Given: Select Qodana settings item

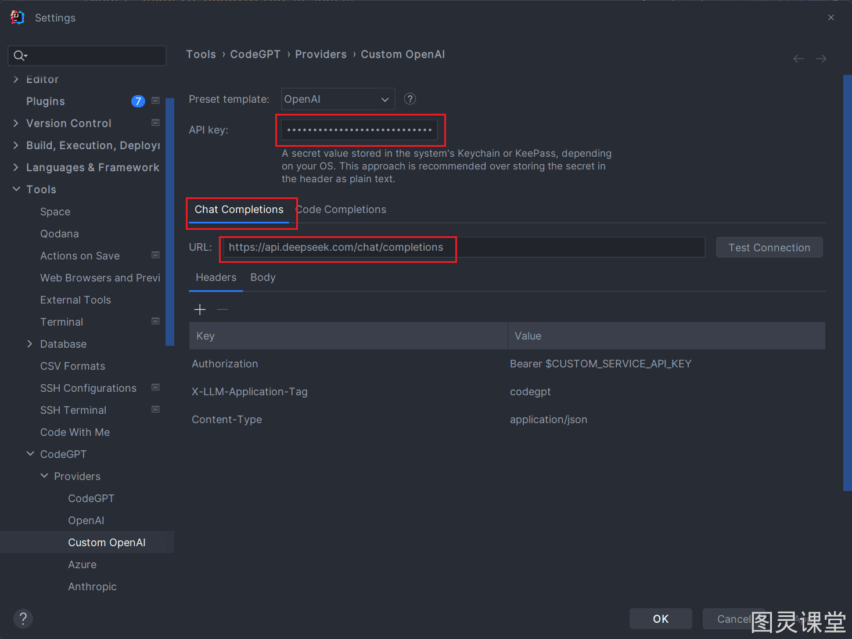Looking at the screenshot, I should point(59,234).
